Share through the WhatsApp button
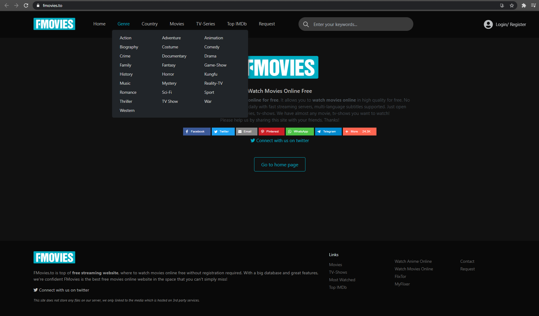This screenshot has height=316, width=539. tap(300, 132)
